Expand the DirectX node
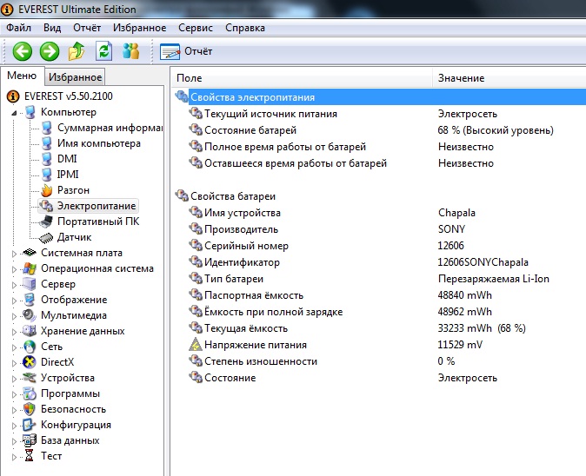This screenshot has height=476, width=586. click(14, 363)
